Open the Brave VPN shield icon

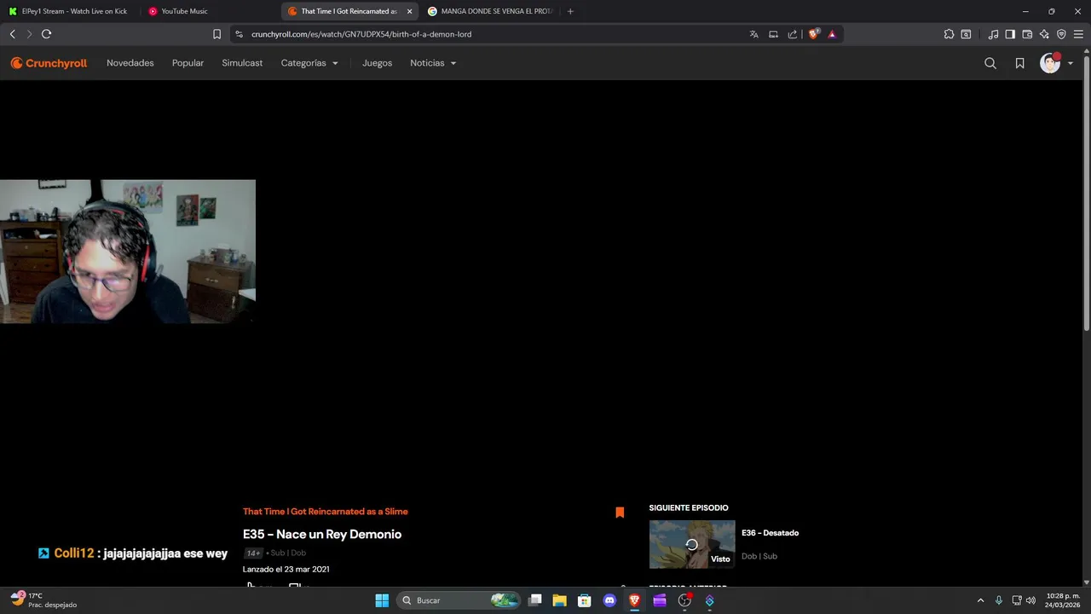pos(1061,34)
